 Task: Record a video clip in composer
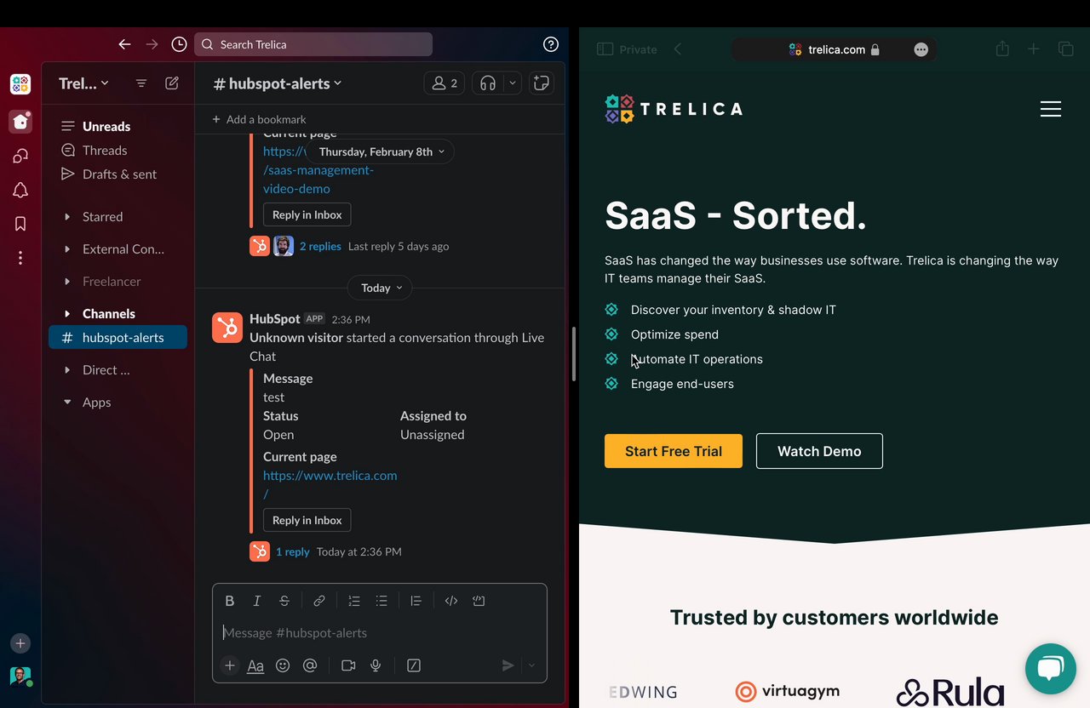tap(348, 665)
